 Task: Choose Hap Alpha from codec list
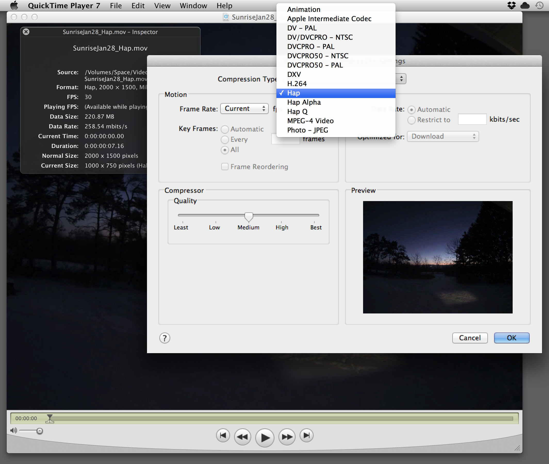point(304,102)
